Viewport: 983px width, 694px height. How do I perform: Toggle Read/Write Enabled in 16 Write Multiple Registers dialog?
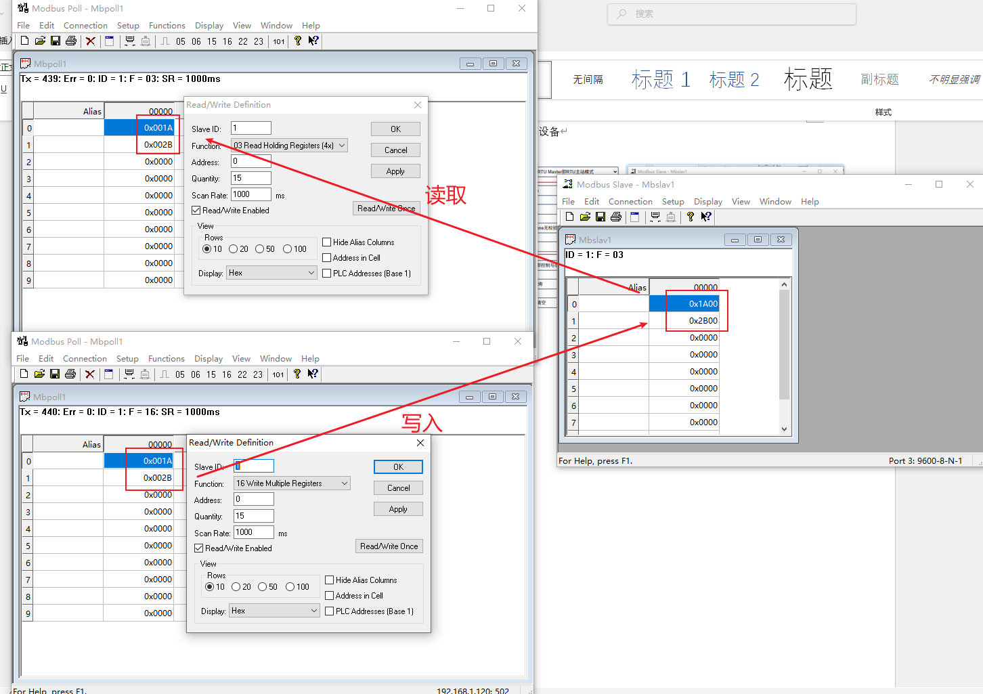pos(199,548)
